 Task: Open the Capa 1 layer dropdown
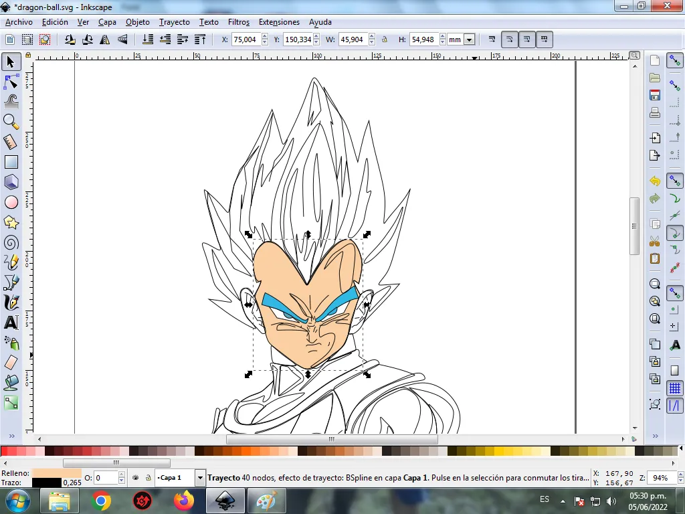click(x=200, y=478)
